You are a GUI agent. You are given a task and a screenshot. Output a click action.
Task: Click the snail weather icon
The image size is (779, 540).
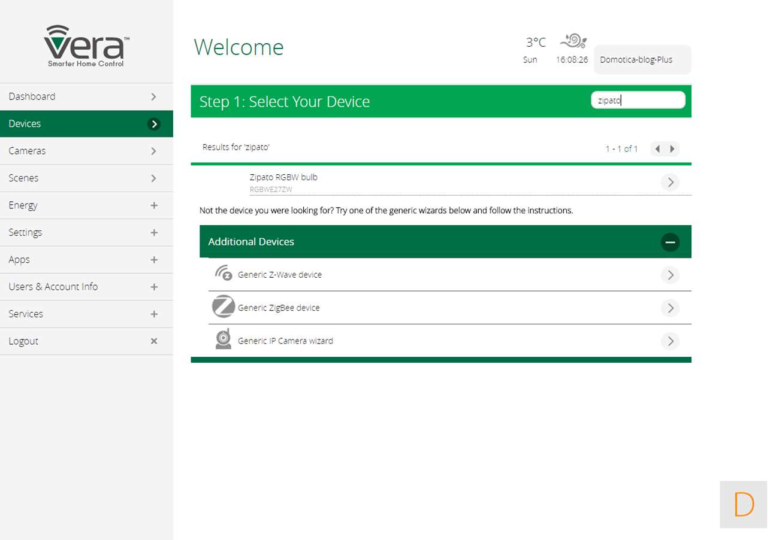click(x=573, y=41)
